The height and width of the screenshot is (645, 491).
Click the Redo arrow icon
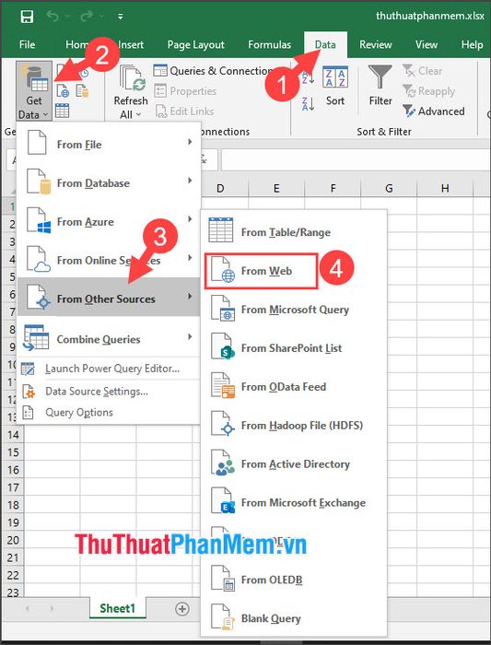click(x=87, y=16)
